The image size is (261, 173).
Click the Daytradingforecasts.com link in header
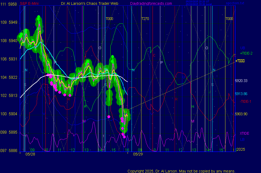(151, 4)
